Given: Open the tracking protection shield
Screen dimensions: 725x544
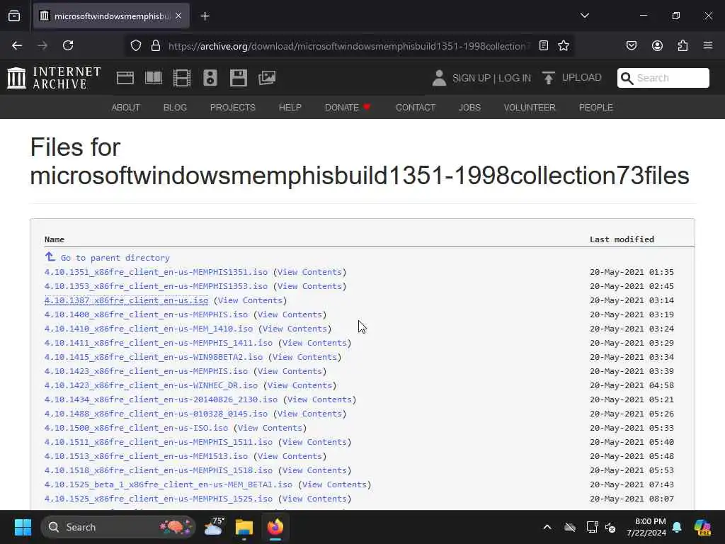Looking at the screenshot, I should click(x=135, y=45).
